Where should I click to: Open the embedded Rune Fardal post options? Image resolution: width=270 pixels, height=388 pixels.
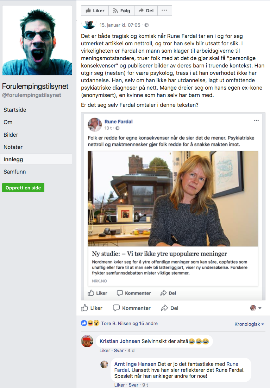click(x=256, y=121)
